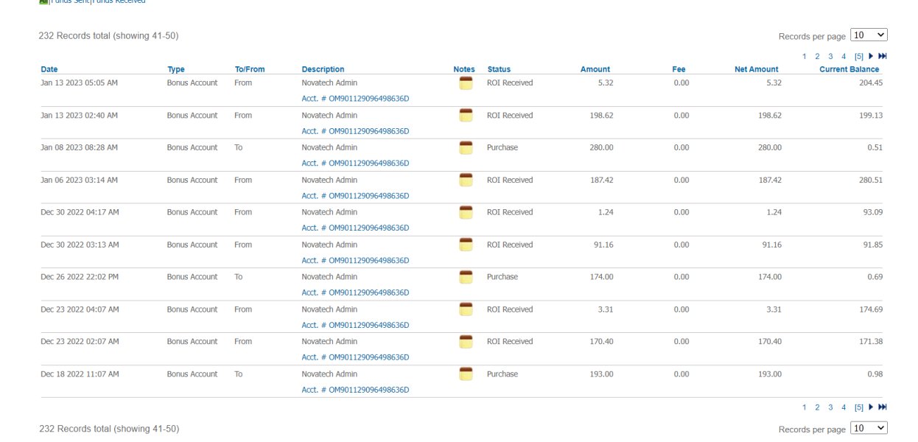Go to page 3 in pagination above table

pyautogui.click(x=830, y=56)
